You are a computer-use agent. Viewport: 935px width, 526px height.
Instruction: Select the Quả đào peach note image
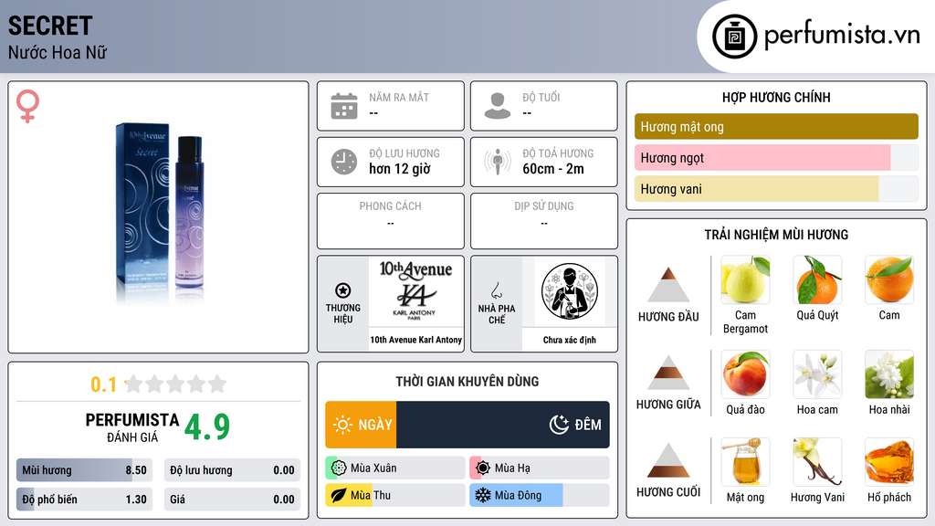[x=745, y=374]
